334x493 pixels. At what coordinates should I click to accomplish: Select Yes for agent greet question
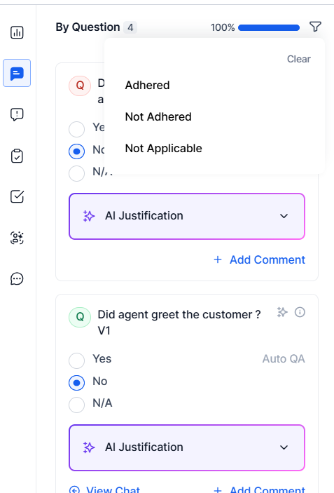point(76,360)
